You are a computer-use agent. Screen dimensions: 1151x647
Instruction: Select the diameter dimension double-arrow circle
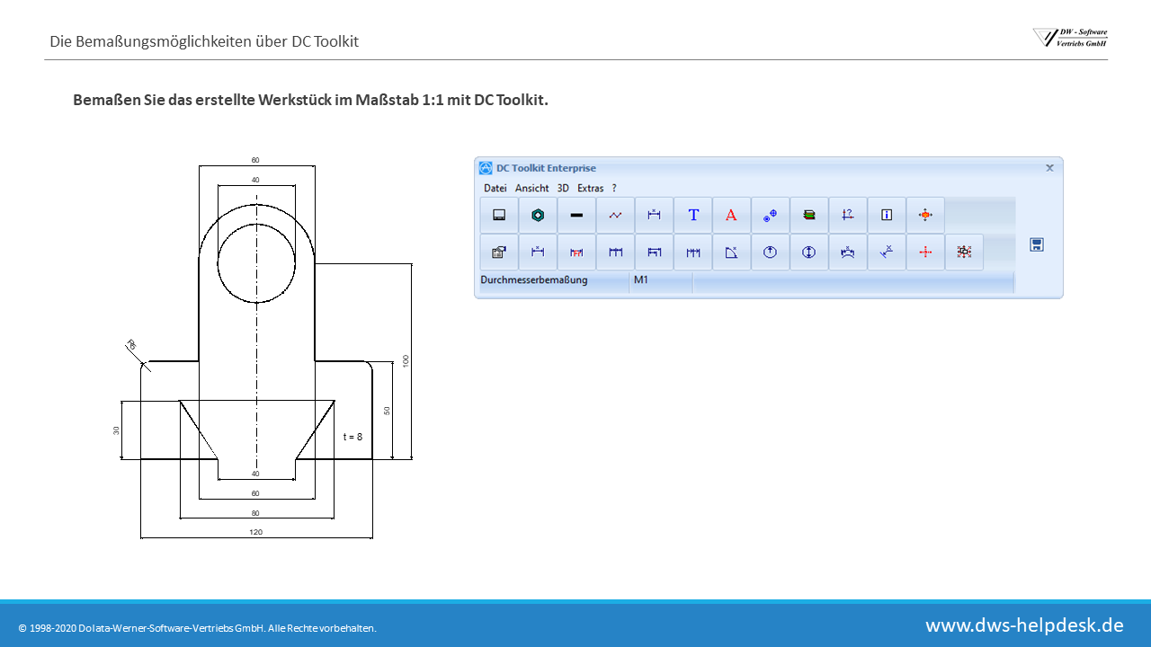(808, 253)
